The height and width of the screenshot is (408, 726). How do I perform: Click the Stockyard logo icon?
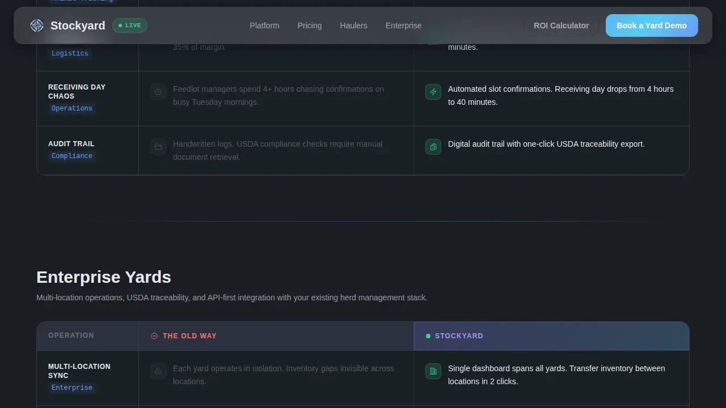(37, 25)
